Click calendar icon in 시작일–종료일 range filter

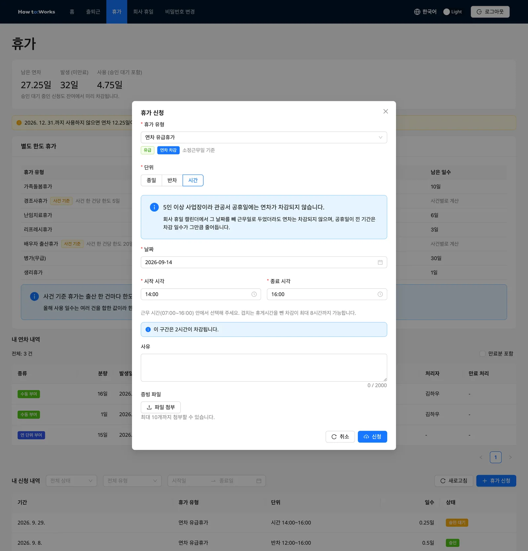(x=259, y=481)
